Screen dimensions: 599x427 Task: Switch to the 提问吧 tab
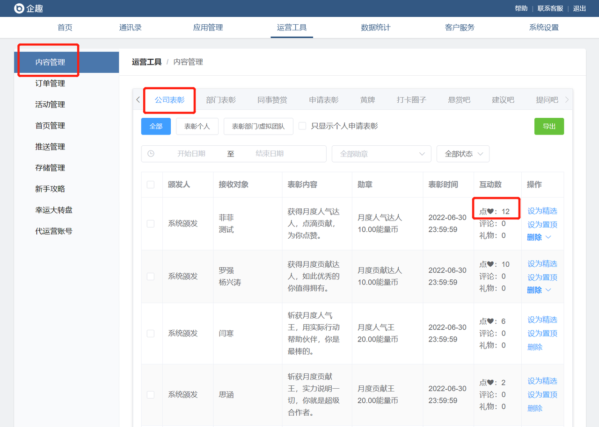point(547,100)
